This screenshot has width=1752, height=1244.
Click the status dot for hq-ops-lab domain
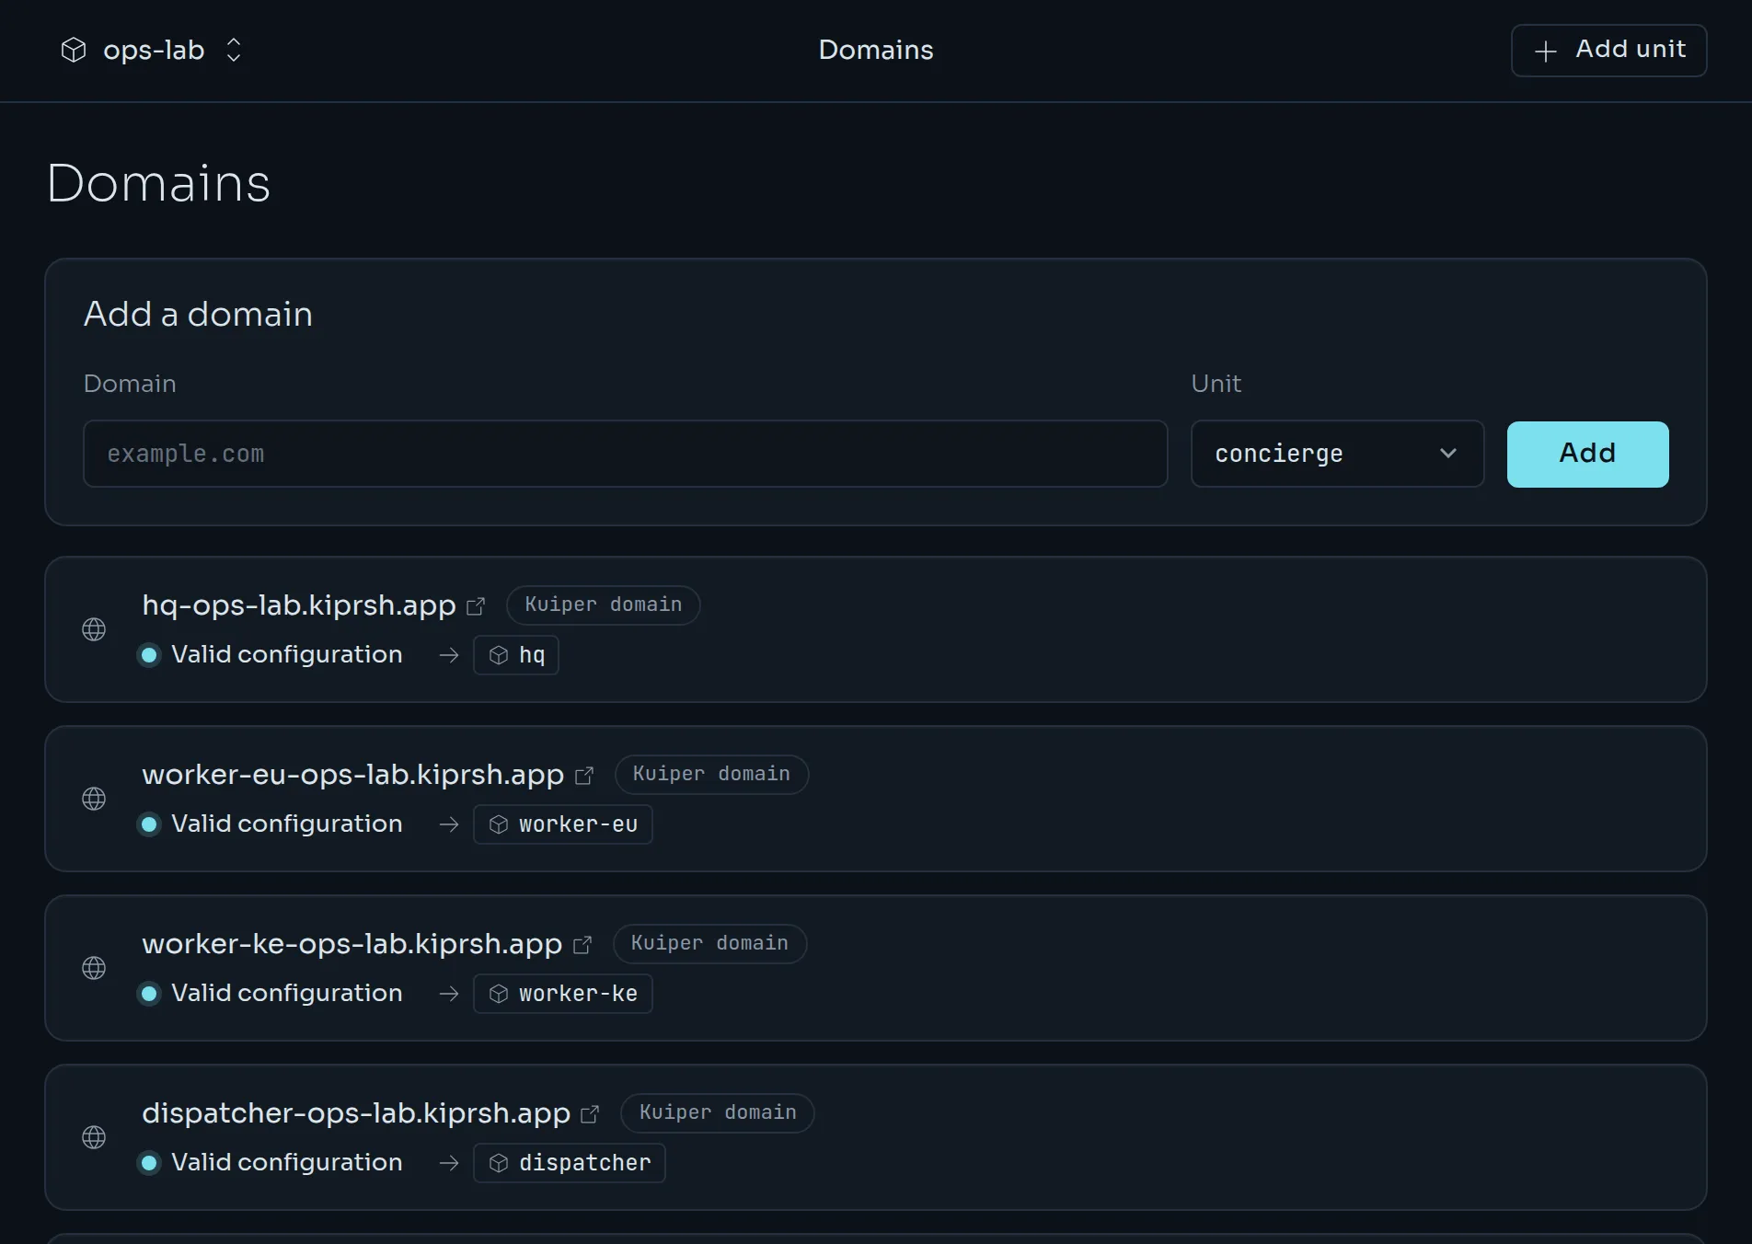click(149, 655)
